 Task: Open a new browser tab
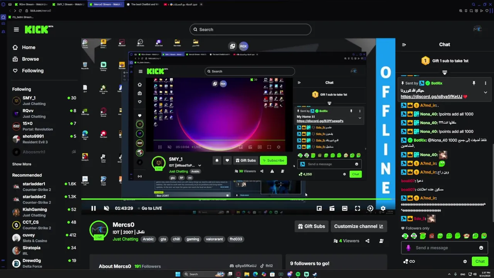pos(201,4)
